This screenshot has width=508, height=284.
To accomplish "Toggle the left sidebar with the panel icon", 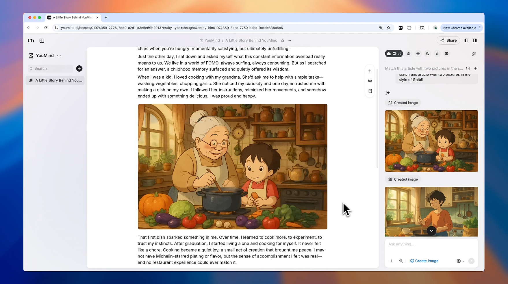I will (x=42, y=41).
